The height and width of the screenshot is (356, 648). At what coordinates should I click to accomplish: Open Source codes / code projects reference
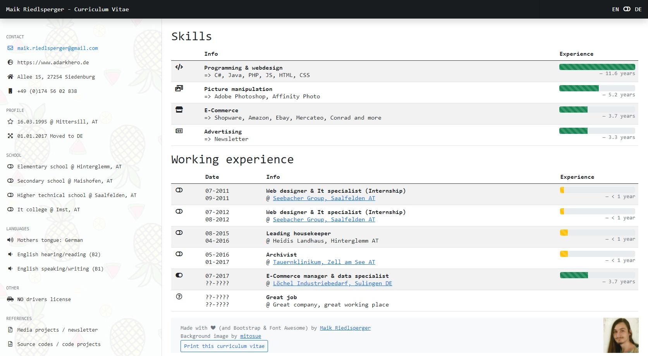[x=59, y=344]
